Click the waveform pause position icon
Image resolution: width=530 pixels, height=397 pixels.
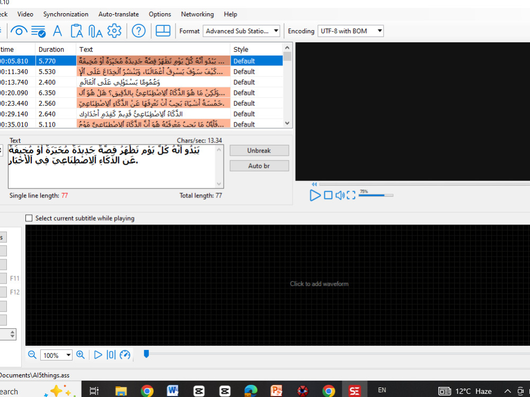[111, 355]
